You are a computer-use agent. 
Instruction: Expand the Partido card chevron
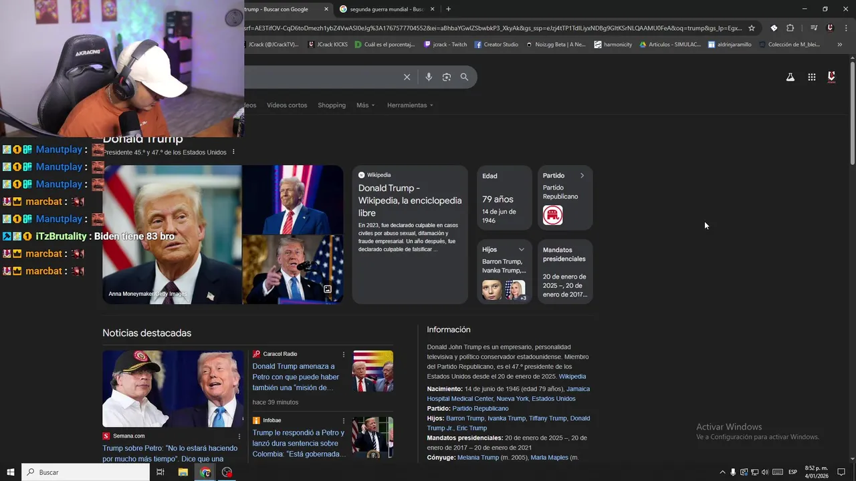[582, 176]
